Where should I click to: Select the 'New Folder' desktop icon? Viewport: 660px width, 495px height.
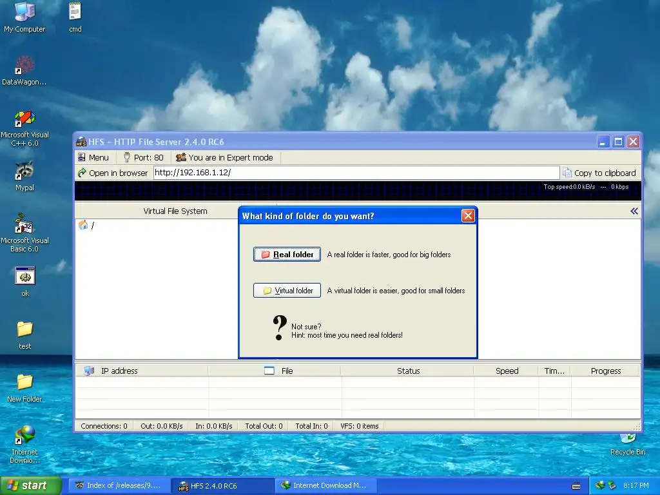24,387
